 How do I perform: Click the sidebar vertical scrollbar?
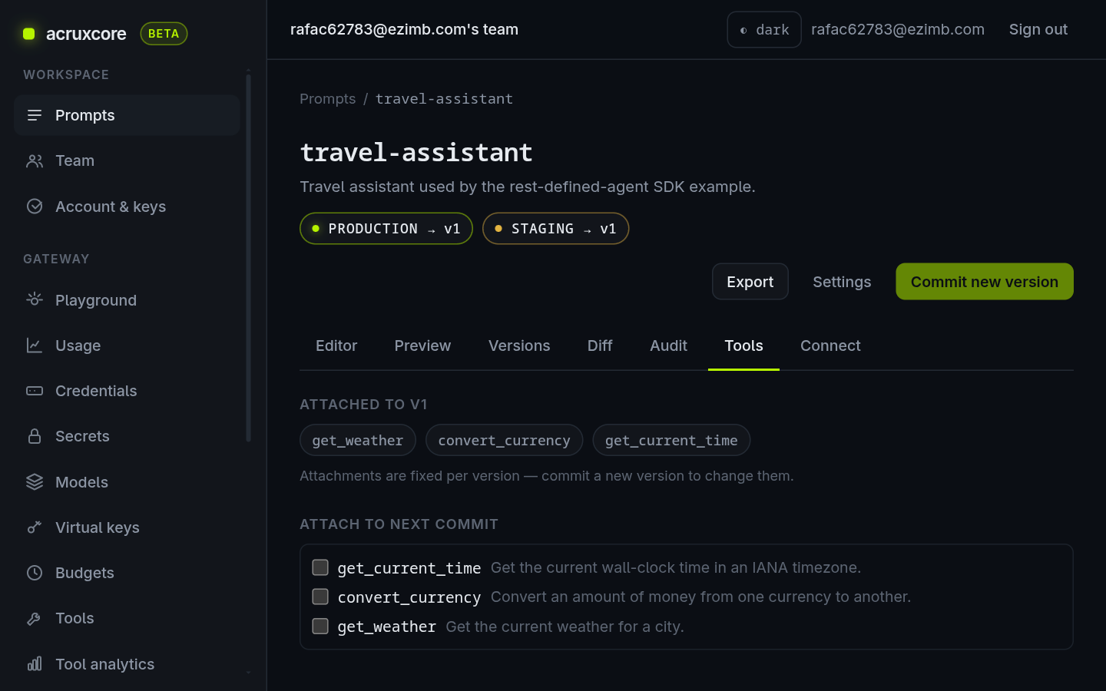click(248, 257)
